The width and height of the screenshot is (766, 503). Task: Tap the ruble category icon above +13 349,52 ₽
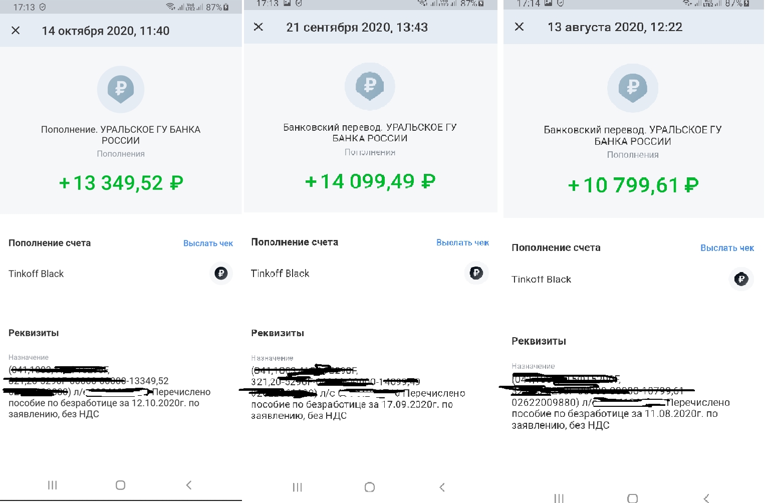121,89
